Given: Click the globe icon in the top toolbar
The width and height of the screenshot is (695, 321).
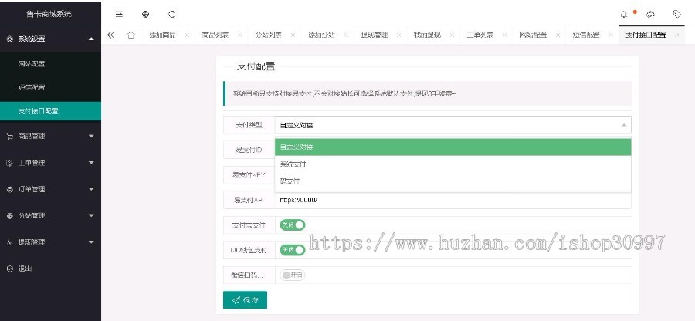Looking at the screenshot, I should click(x=145, y=14).
